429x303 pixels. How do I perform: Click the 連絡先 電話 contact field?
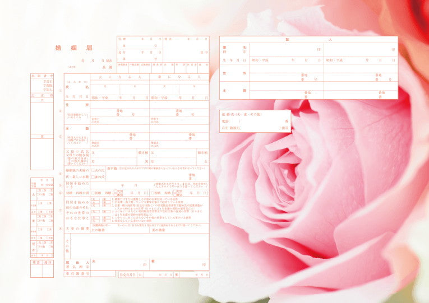(258, 120)
